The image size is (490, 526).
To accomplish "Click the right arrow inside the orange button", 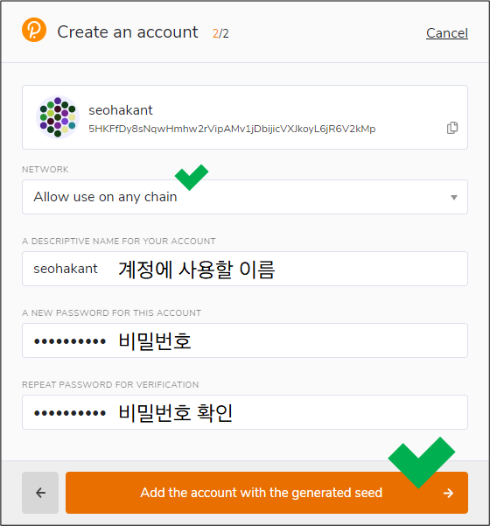I will [x=448, y=493].
